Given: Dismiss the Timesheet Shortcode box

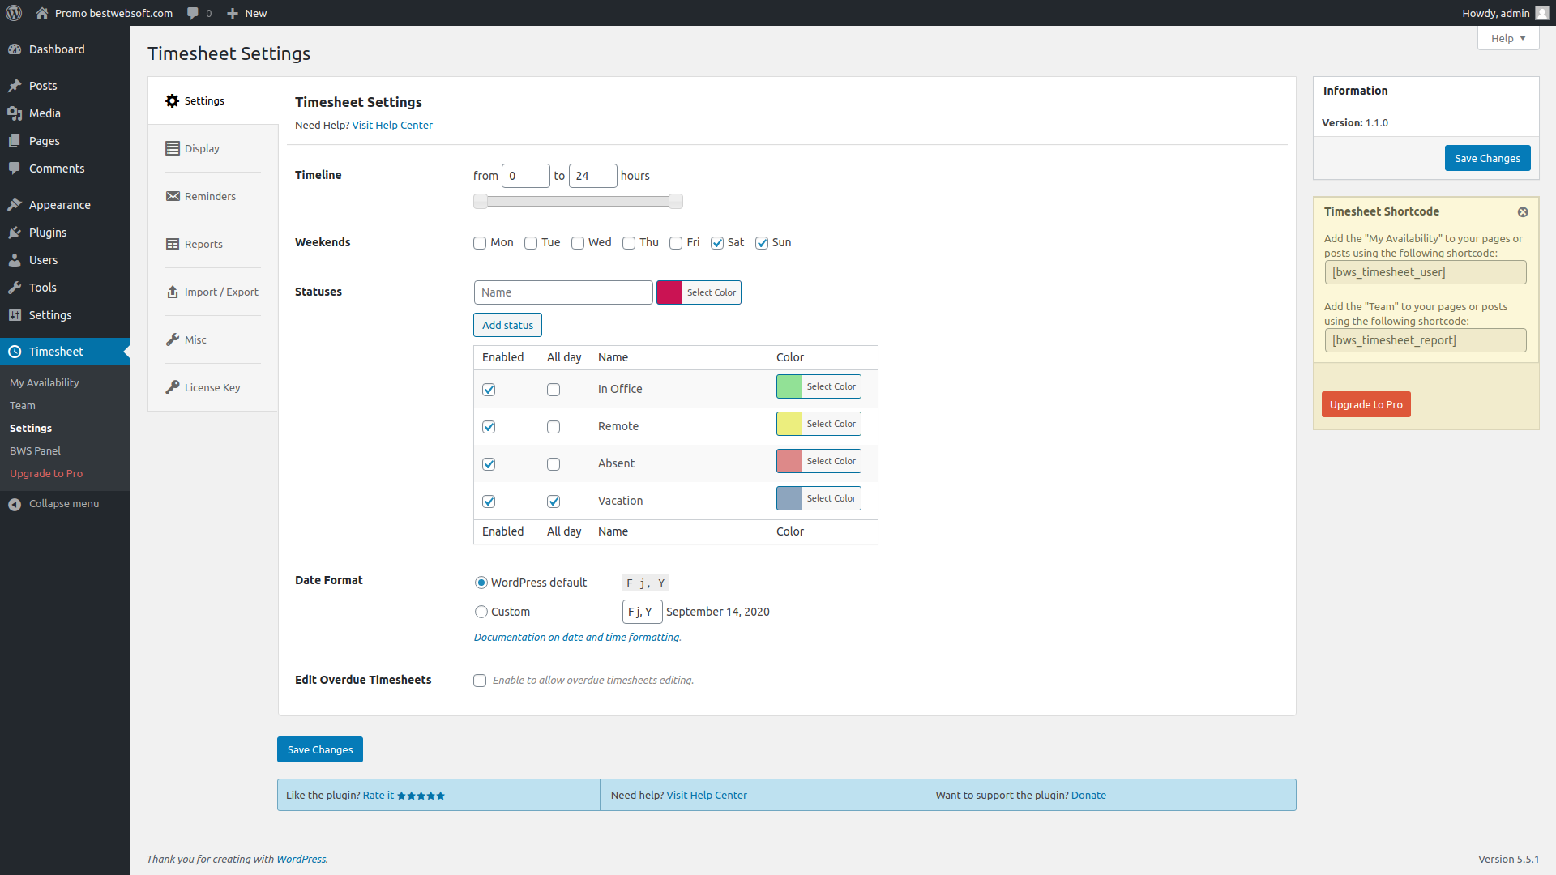Looking at the screenshot, I should (x=1523, y=212).
